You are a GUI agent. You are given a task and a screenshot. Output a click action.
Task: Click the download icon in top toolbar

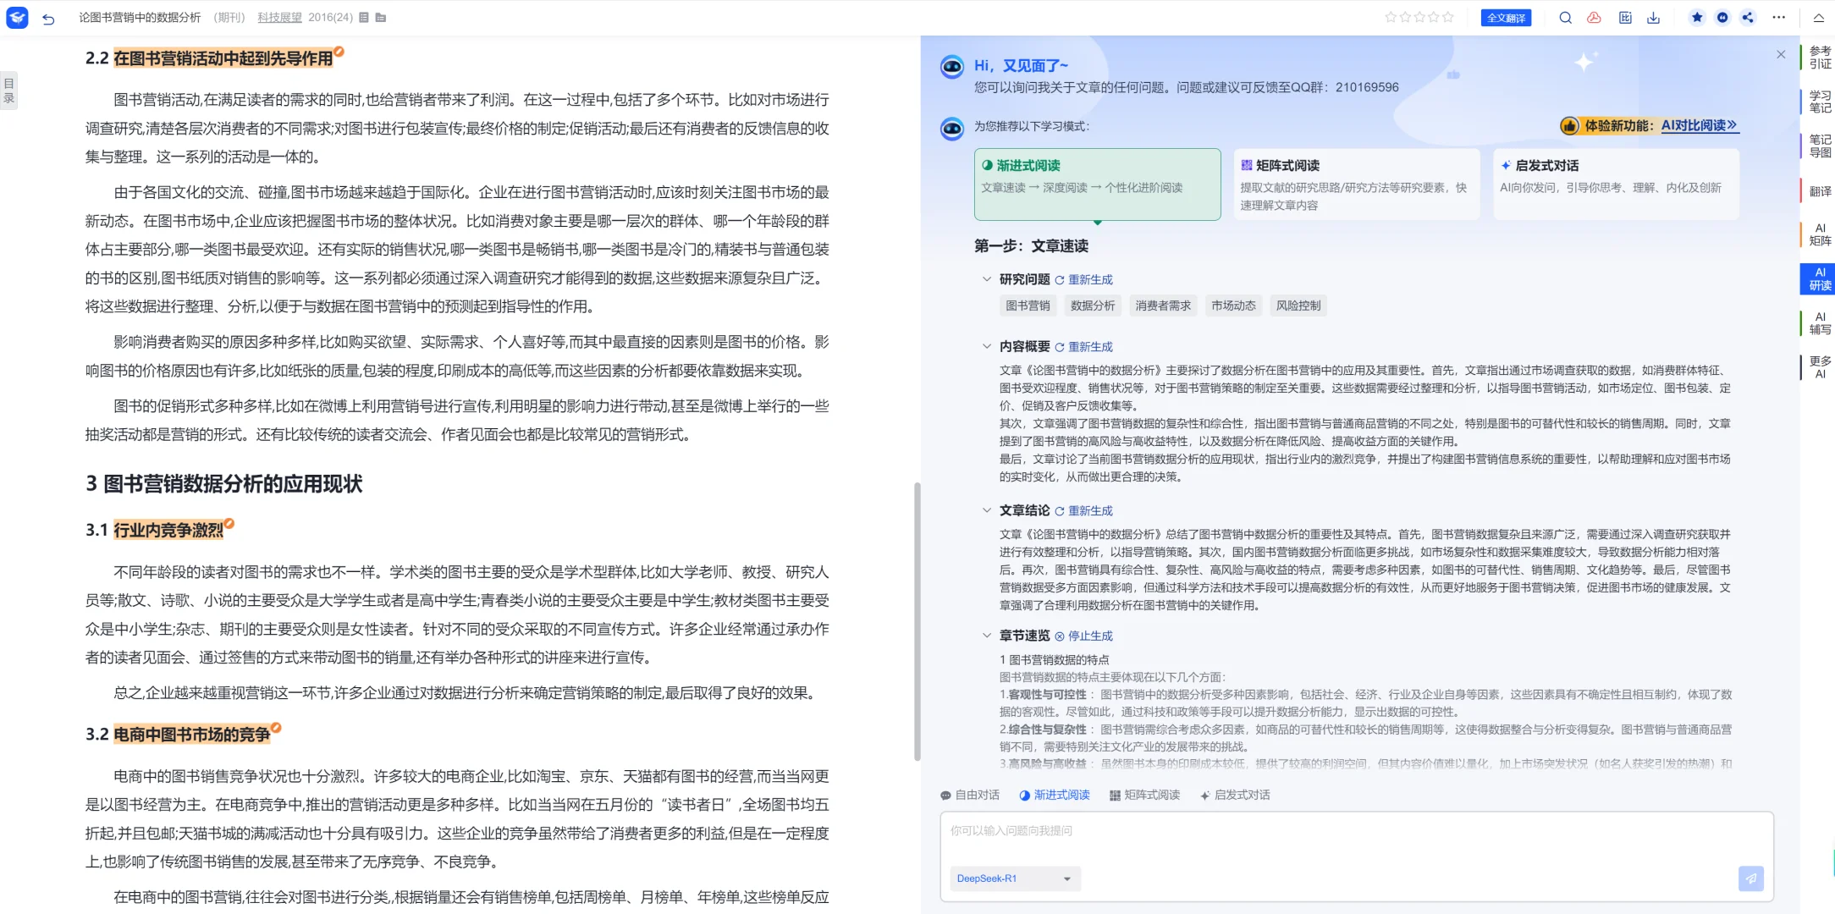point(1653,17)
